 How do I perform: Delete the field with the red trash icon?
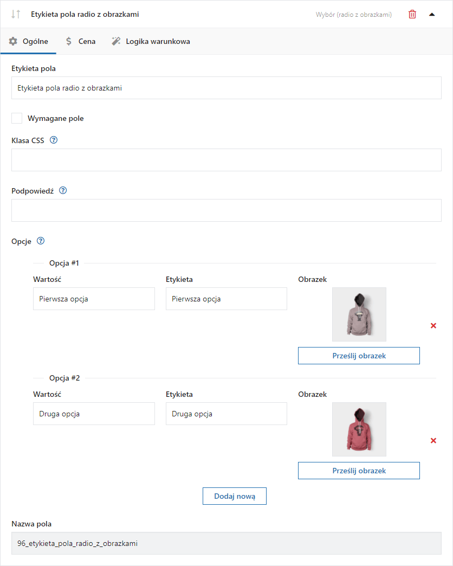coord(412,15)
